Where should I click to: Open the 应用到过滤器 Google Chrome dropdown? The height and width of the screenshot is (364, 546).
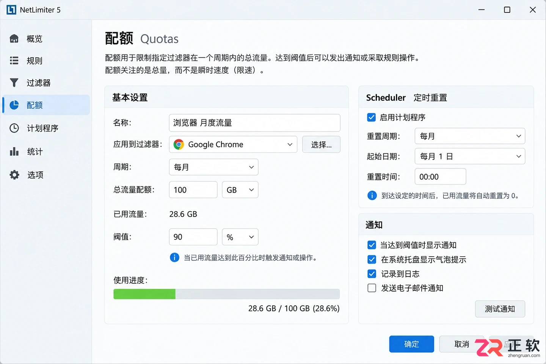(x=233, y=144)
